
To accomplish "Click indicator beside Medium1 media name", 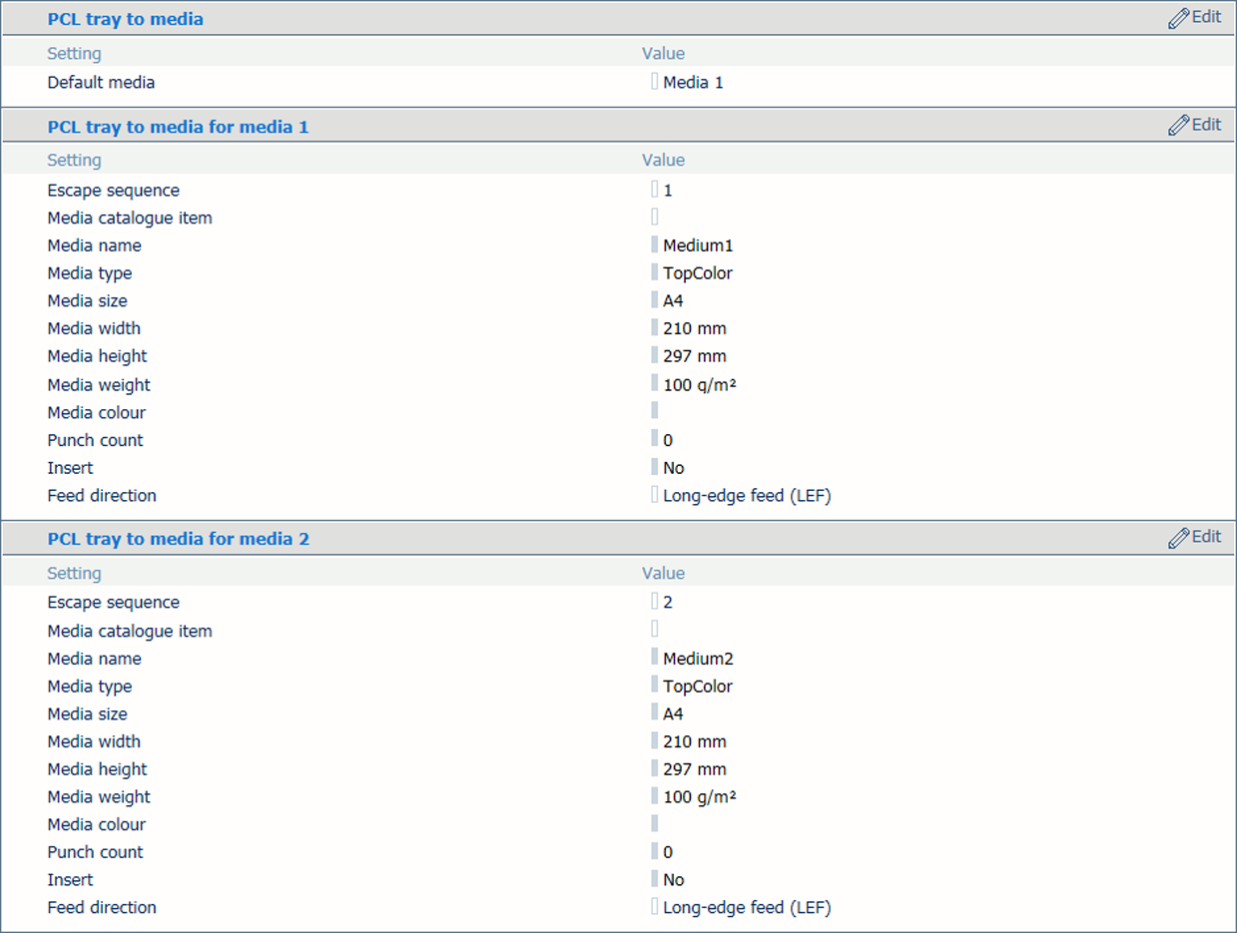I will (655, 245).
